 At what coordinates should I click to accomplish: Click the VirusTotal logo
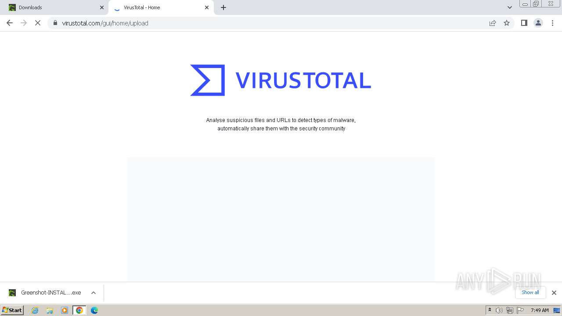click(x=281, y=80)
